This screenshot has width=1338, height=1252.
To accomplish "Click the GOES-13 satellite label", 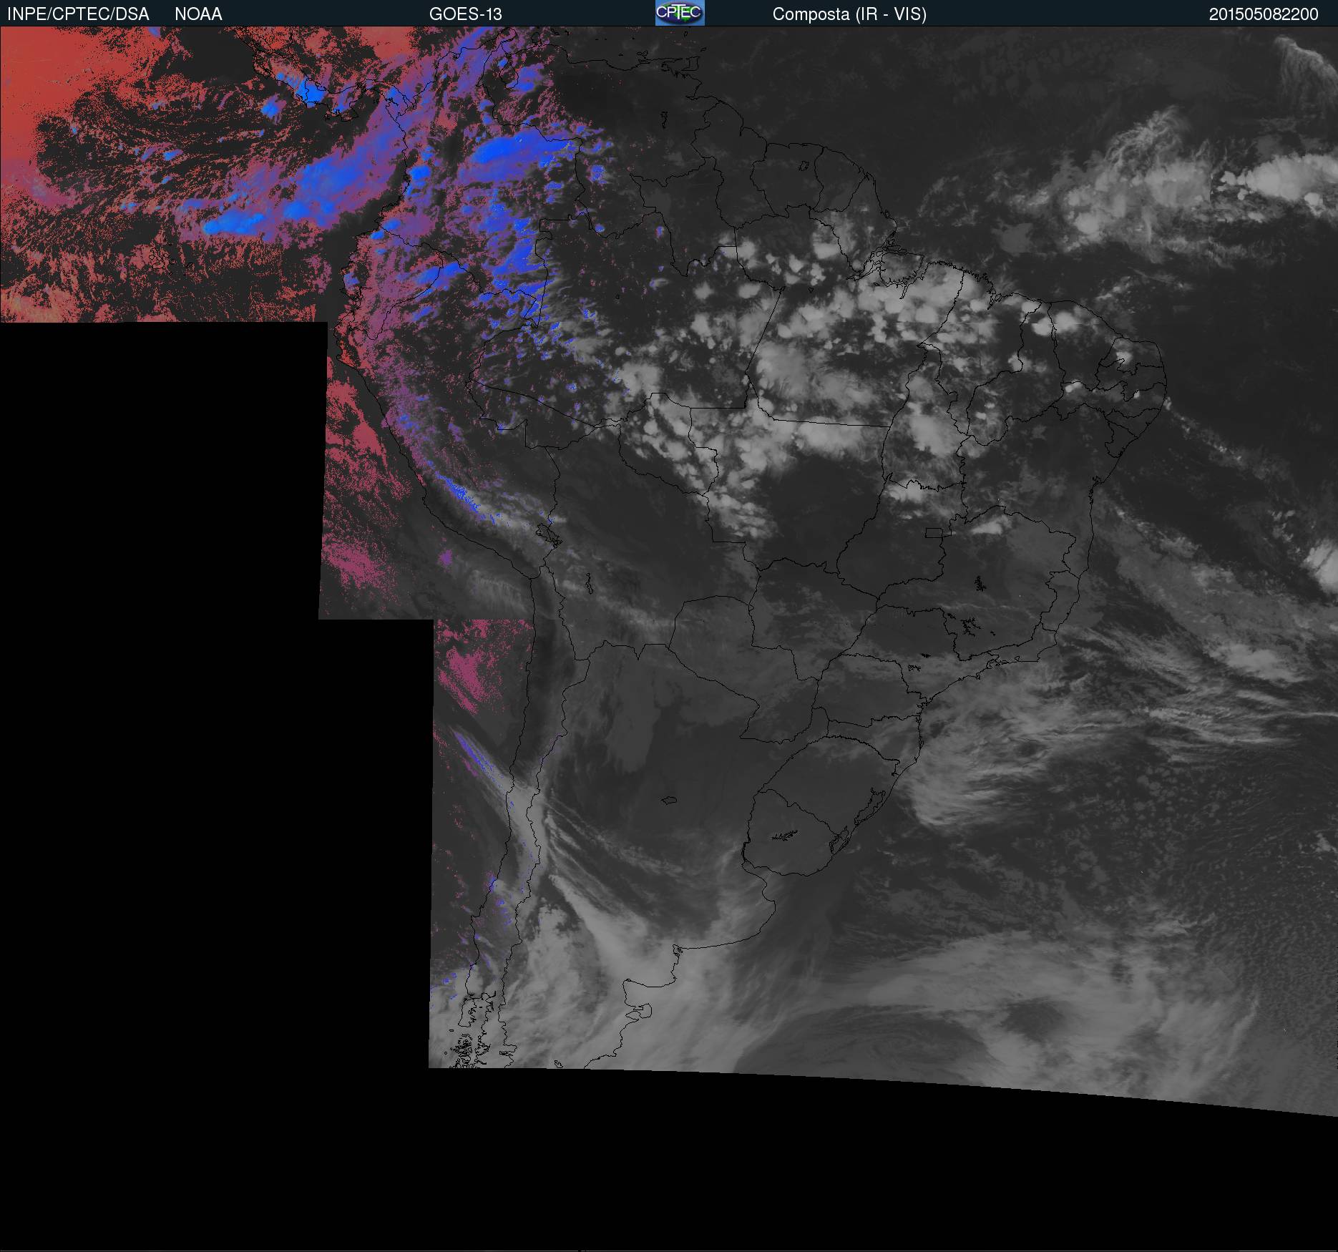I will pos(466,14).
